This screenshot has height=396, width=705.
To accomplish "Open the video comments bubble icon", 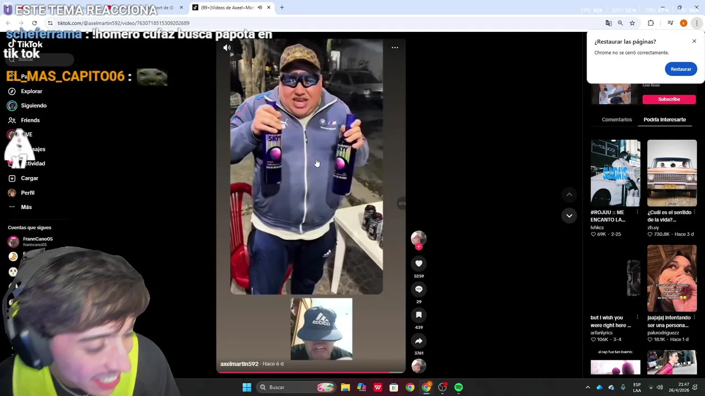I will [419, 289].
